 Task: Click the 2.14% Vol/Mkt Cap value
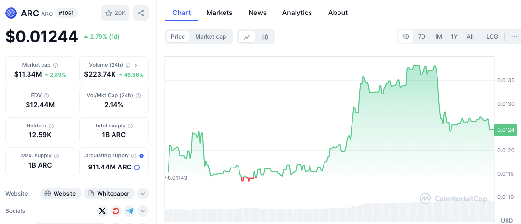(x=114, y=105)
